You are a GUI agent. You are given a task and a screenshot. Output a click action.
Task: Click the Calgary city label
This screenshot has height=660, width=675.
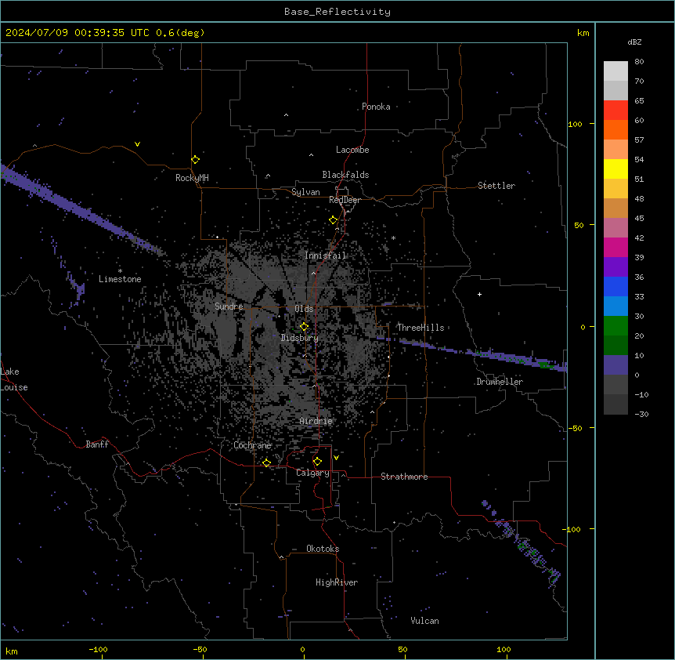pos(312,473)
